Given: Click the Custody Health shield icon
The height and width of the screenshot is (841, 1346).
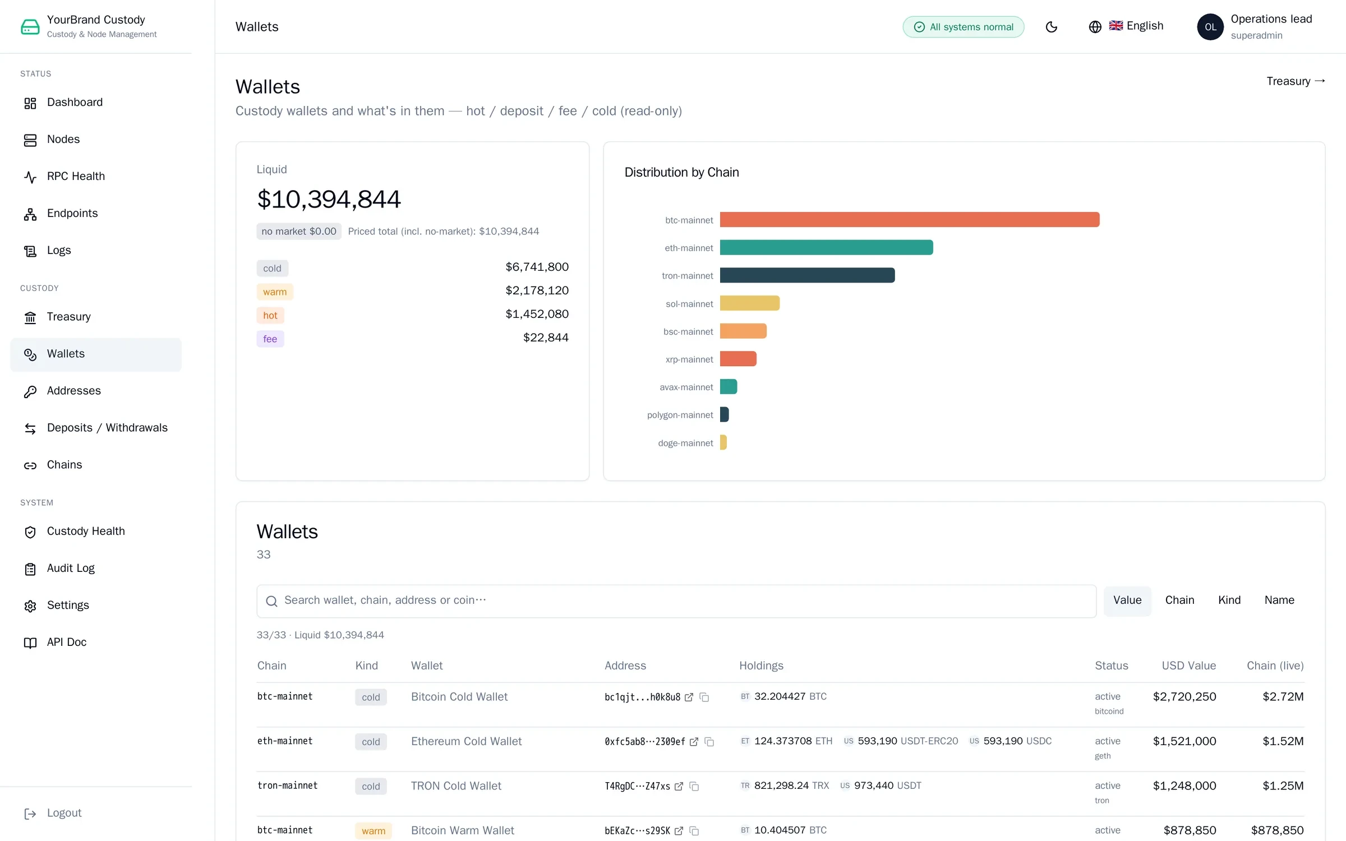Looking at the screenshot, I should tap(30, 532).
